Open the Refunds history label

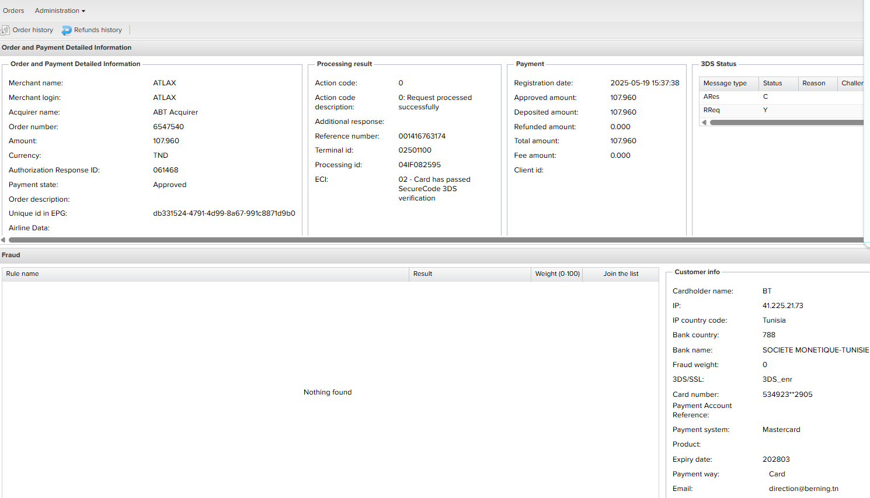tap(98, 30)
